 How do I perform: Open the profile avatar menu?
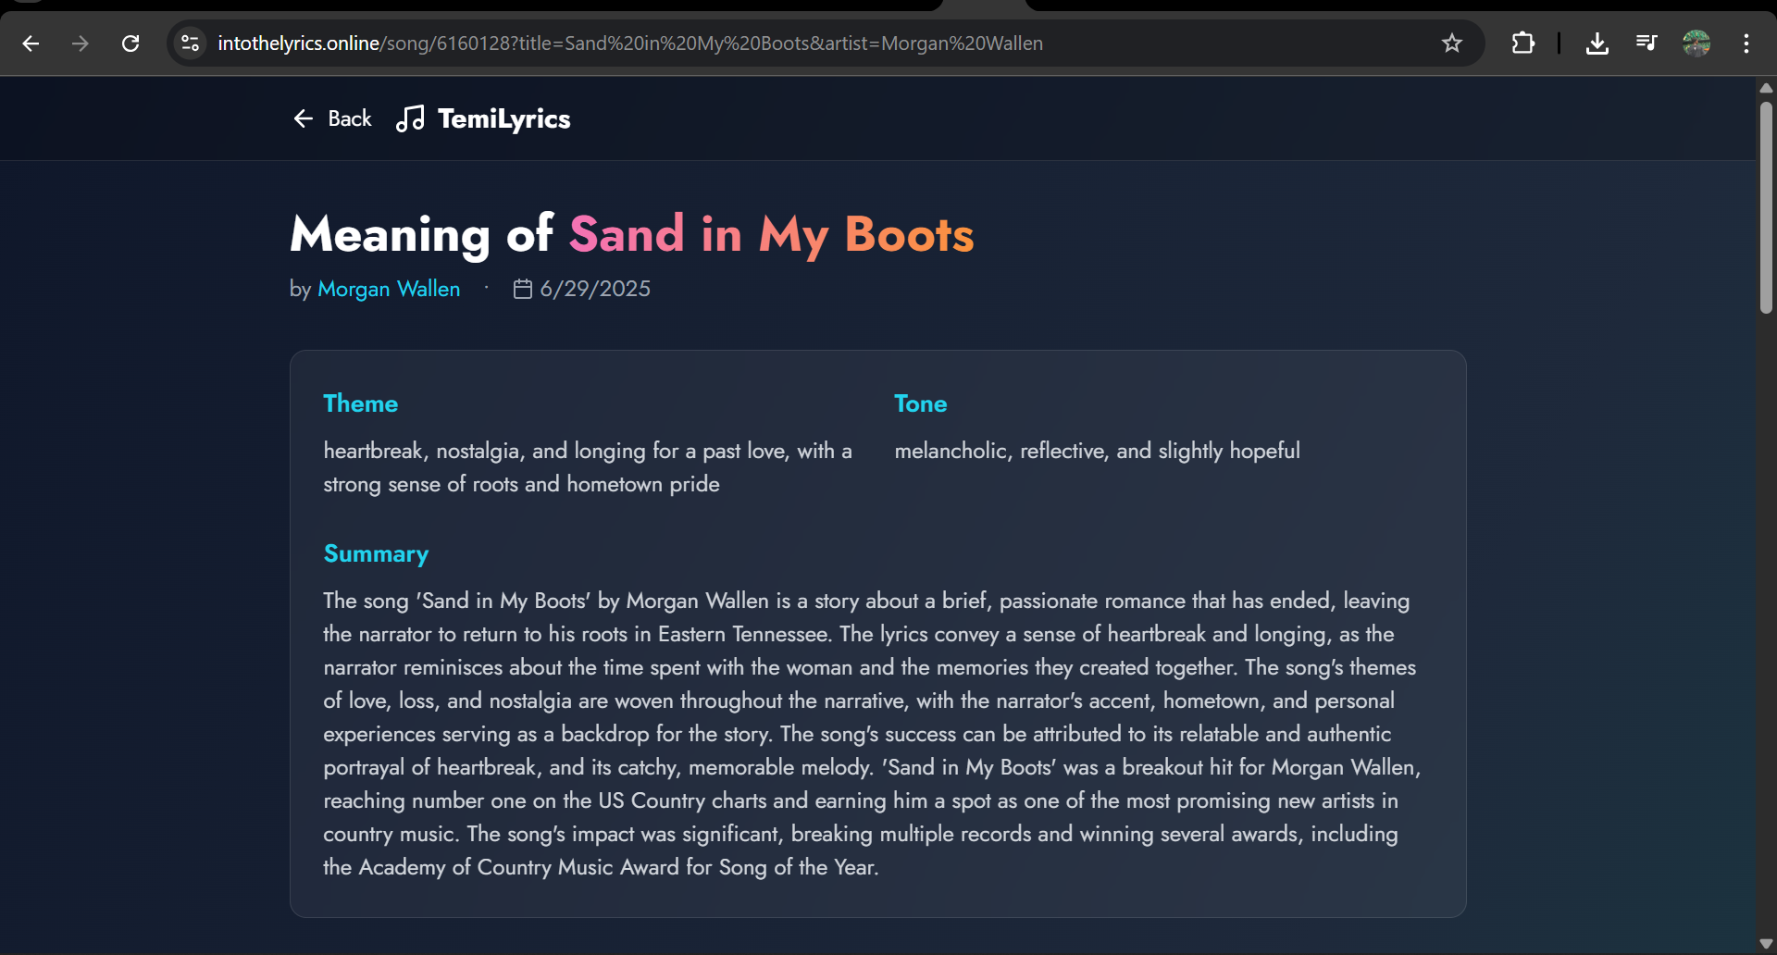tap(1696, 43)
